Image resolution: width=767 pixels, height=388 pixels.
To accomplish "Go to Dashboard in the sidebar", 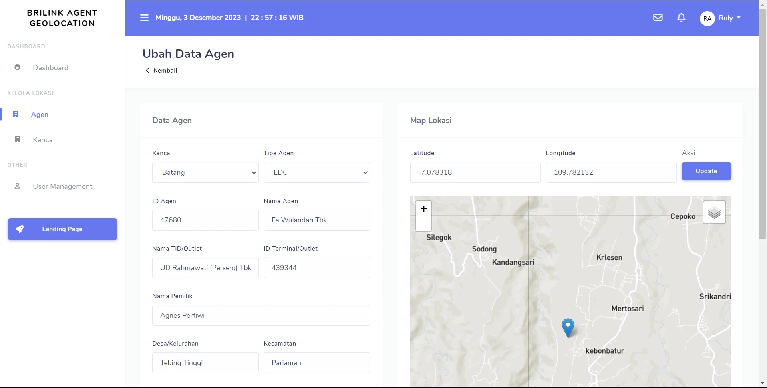I will coord(50,68).
